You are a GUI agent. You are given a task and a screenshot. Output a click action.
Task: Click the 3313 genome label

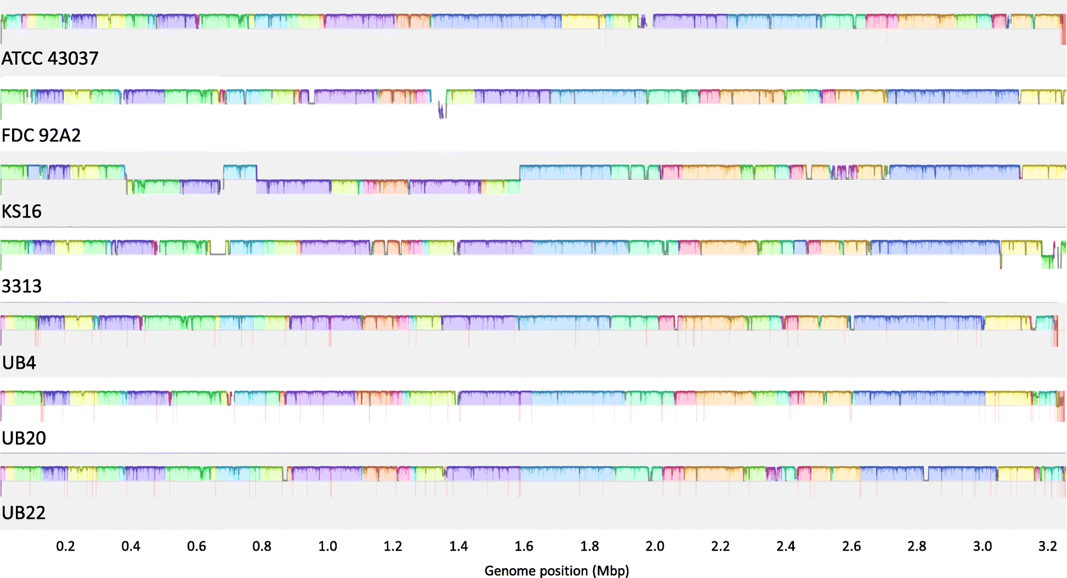point(21,286)
